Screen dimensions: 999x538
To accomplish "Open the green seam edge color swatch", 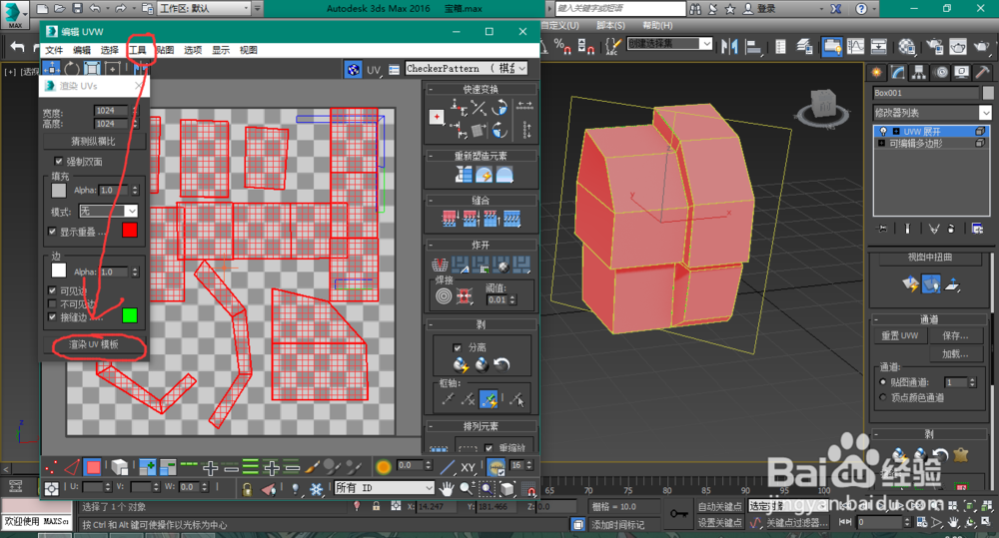I will pos(129,315).
